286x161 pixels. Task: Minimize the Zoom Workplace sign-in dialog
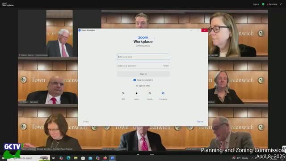191,30
